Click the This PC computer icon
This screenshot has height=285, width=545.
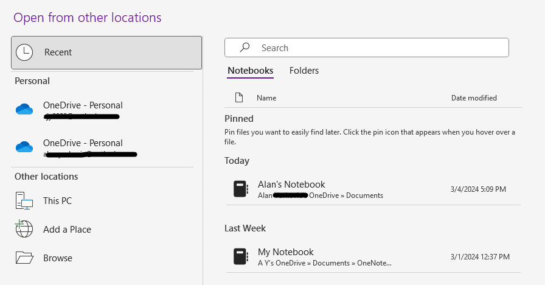coord(24,201)
